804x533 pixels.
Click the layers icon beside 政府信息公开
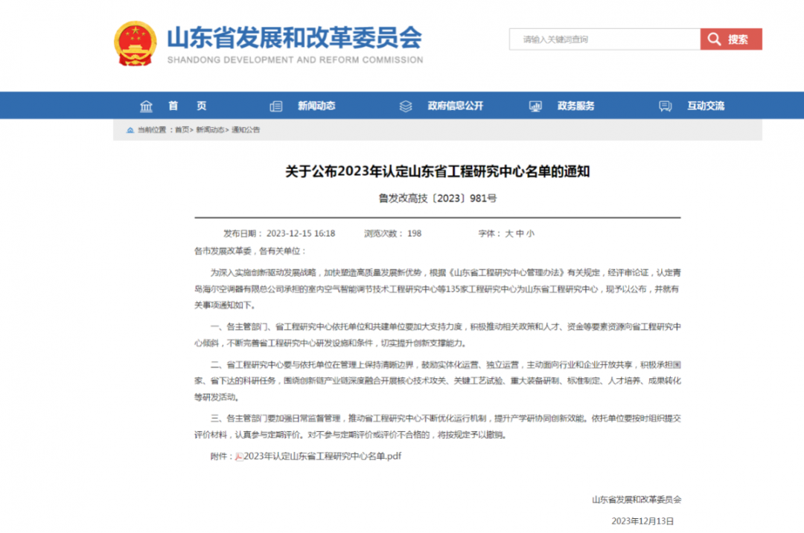point(406,106)
